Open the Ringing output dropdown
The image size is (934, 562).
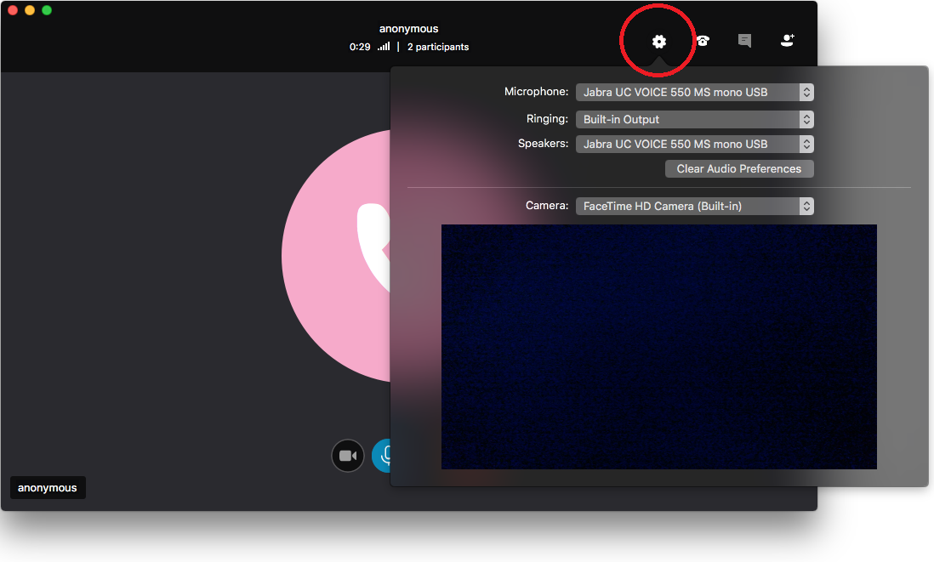coord(694,120)
